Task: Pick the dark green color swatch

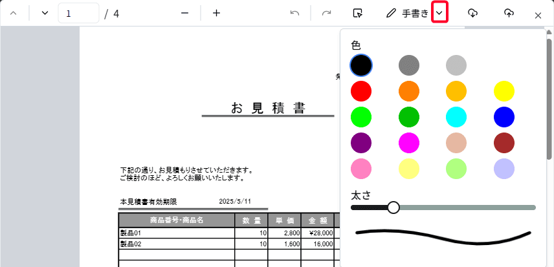Action: (x=409, y=117)
